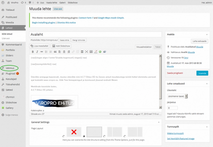
Task: Select the red X page layout radio button
Action: point(63,135)
